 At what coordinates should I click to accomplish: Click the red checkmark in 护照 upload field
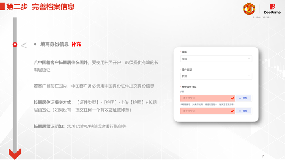click(232, 98)
